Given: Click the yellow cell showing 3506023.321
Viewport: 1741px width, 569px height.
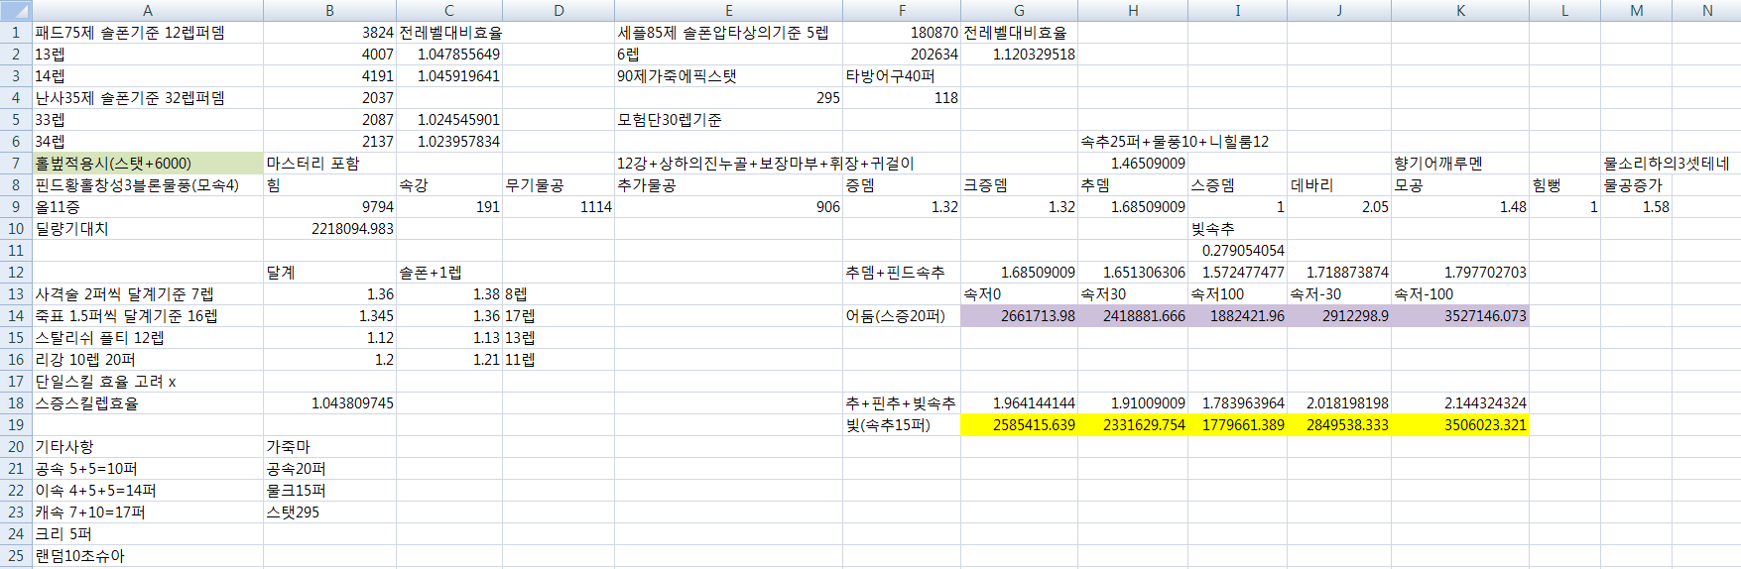Looking at the screenshot, I should (x=1459, y=425).
